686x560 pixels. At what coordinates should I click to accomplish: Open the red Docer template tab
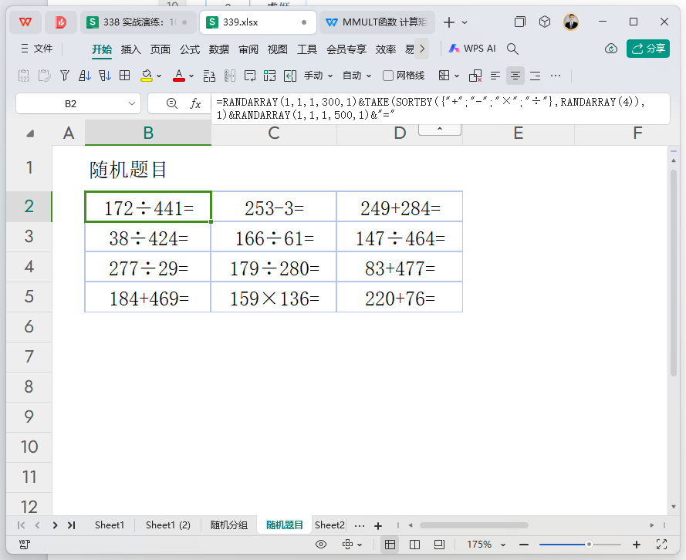pyautogui.click(x=61, y=22)
